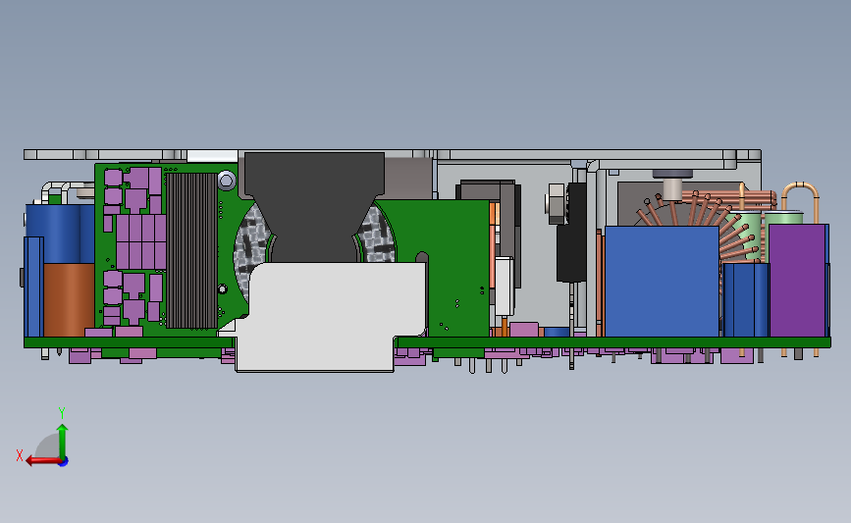Select the gray hex nut standoff
Viewport: 851px width, 523px height.
(557, 204)
